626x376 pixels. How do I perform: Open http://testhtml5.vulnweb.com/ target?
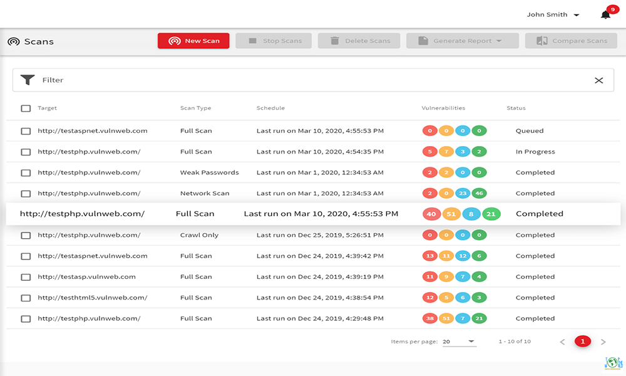coord(93,297)
